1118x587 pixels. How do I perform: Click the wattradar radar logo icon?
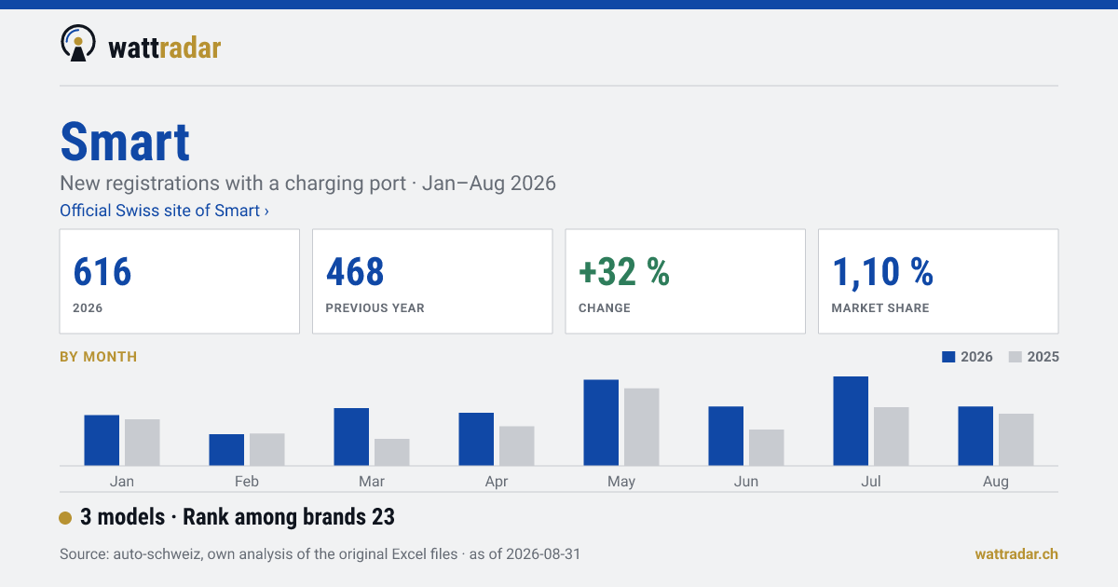coord(78,43)
